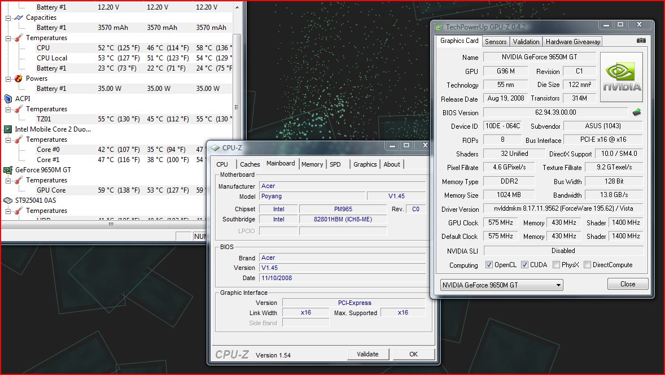Click the ST9250410AS hard drive icon
665x375 pixels.
pyautogui.click(x=8, y=200)
